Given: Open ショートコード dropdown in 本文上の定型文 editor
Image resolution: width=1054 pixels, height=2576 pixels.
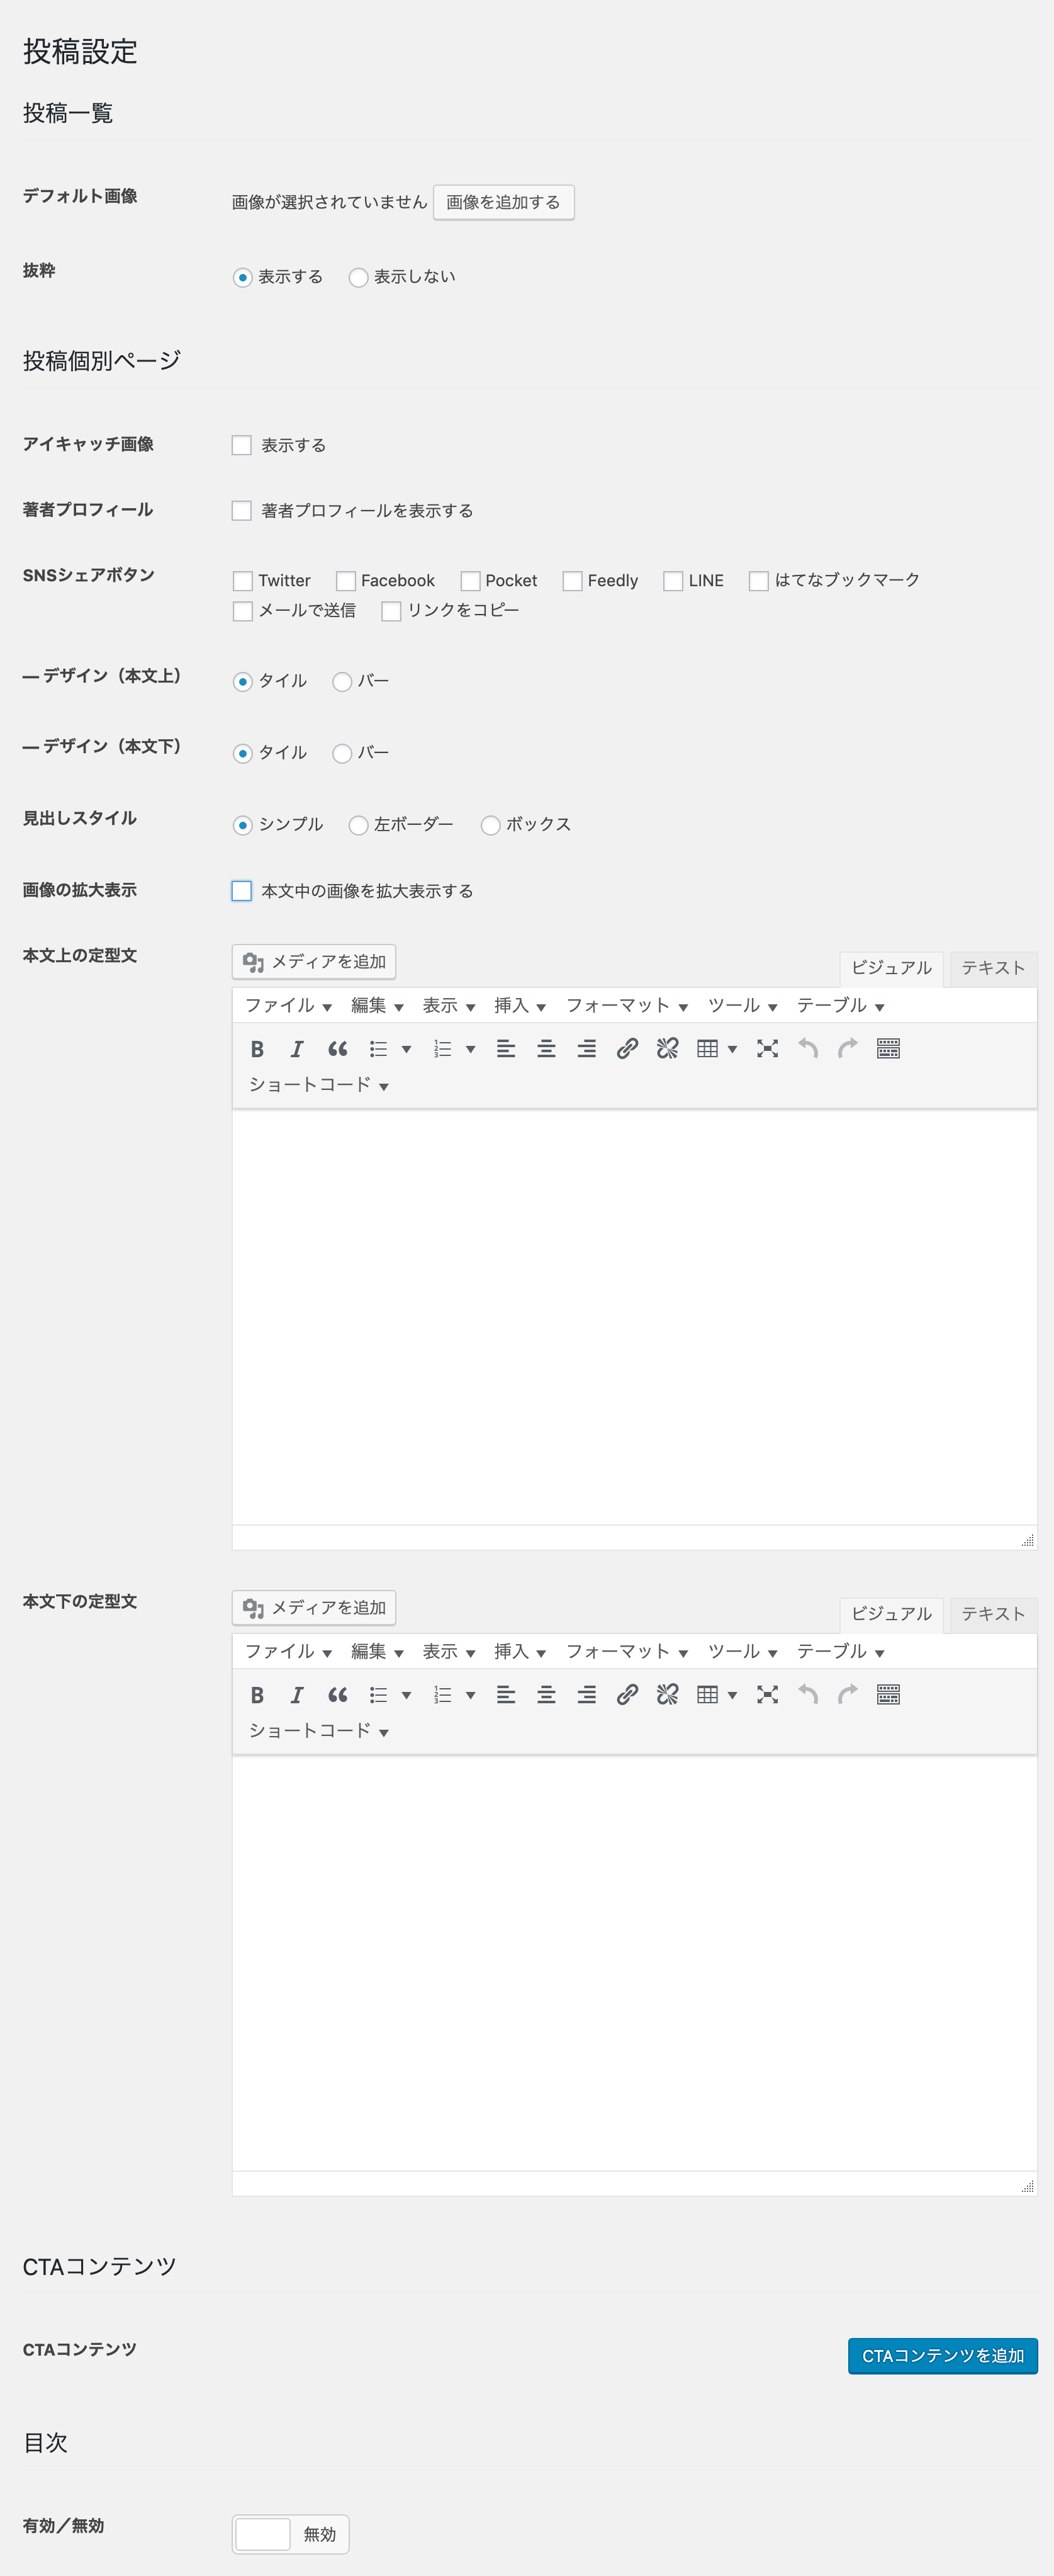Looking at the screenshot, I should 318,1085.
